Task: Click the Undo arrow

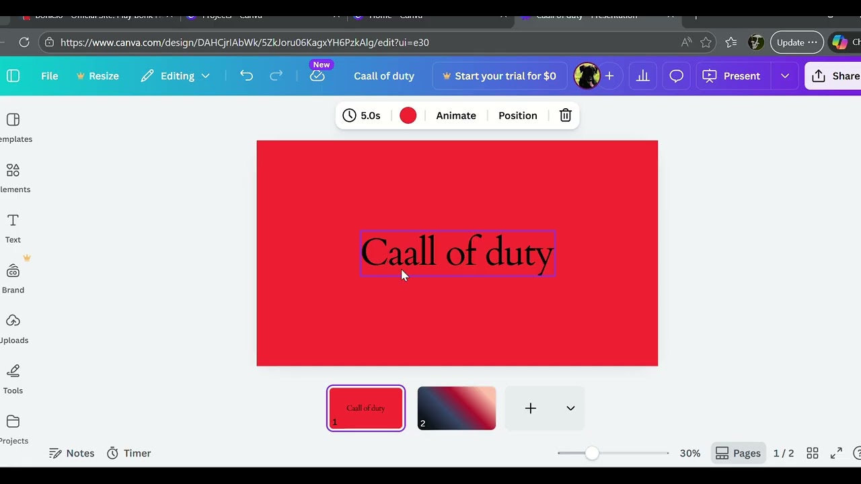Action: tap(246, 76)
